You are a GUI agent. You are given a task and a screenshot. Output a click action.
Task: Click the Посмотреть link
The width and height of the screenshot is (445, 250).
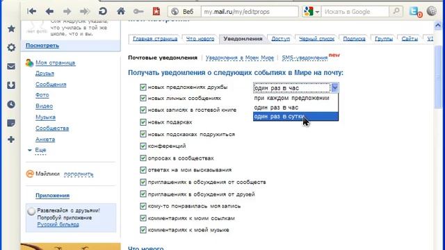pos(42,46)
